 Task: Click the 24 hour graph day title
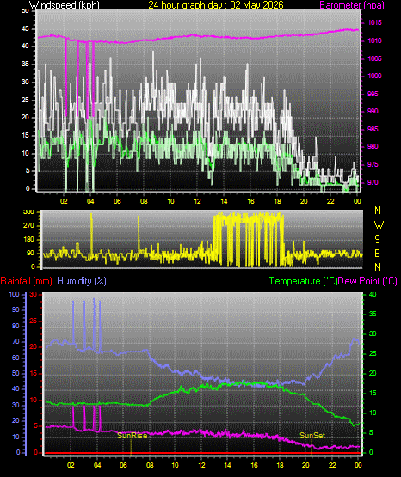[216, 4]
